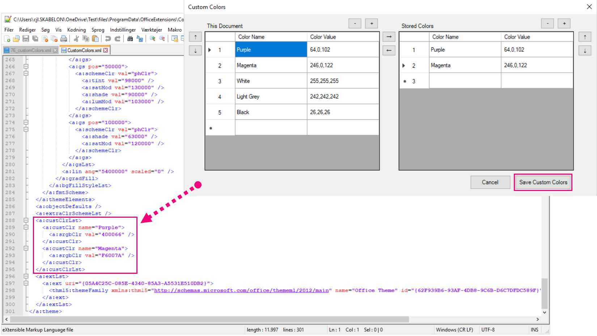Save the current file via toolbar
Image resolution: width=597 pixels, height=336 pixels.
point(25,39)
